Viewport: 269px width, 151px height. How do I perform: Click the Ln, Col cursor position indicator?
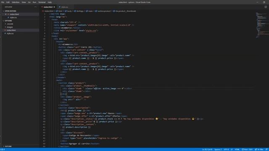[x=207, y=149]
